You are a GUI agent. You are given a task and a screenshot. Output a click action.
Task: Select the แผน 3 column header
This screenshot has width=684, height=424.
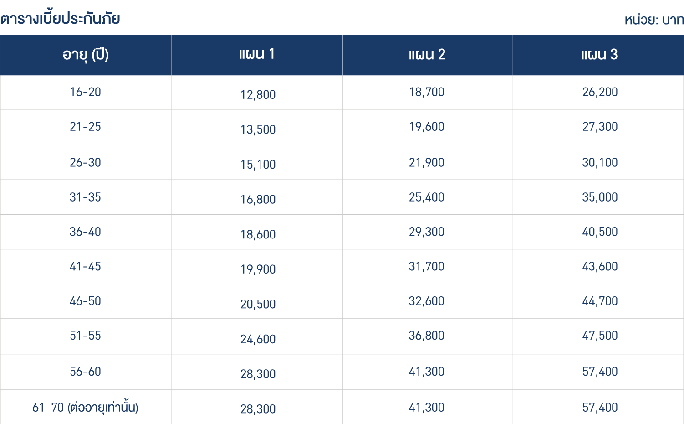coord(598,55)
